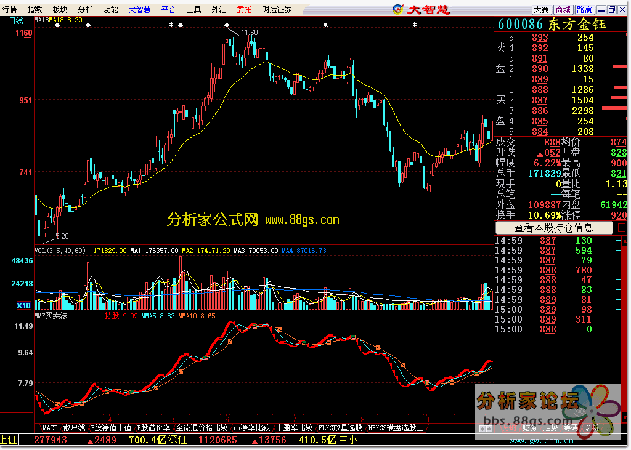Image resolution: width=631 pixels, height=450 pixels.
Task: Toggle the X10 volume scale button
Action: tap(23, 305)
